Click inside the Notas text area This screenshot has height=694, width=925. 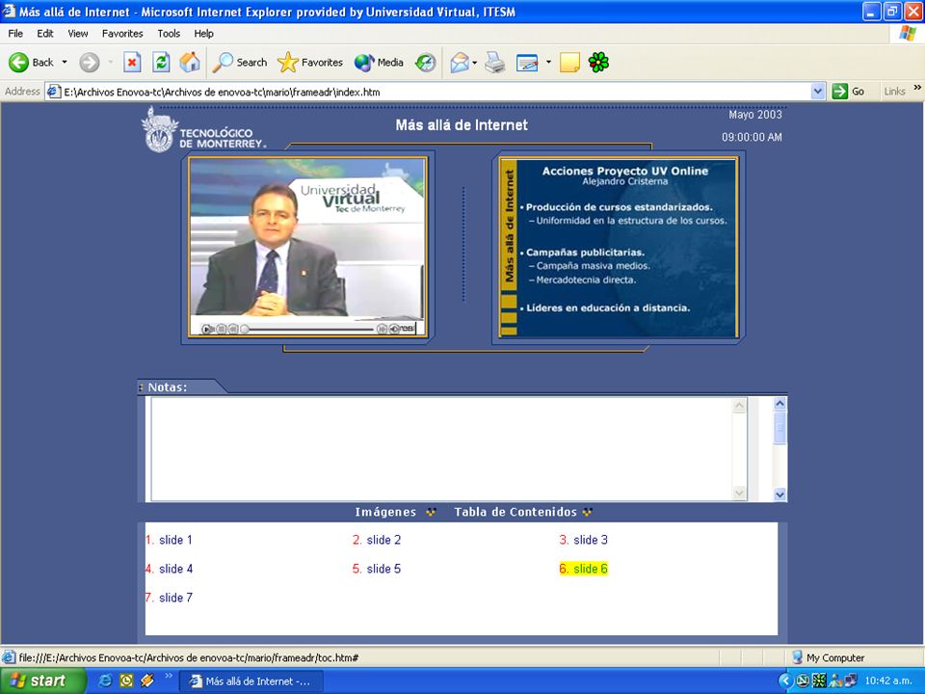441,448
